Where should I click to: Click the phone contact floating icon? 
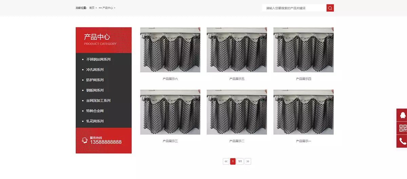403,141
